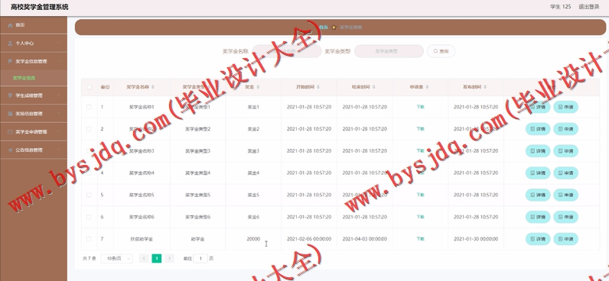The height and width of the screenshot is (281, 609).
Task: Open 详情 for row 奖学金名称1
Action: coord(538,107)
